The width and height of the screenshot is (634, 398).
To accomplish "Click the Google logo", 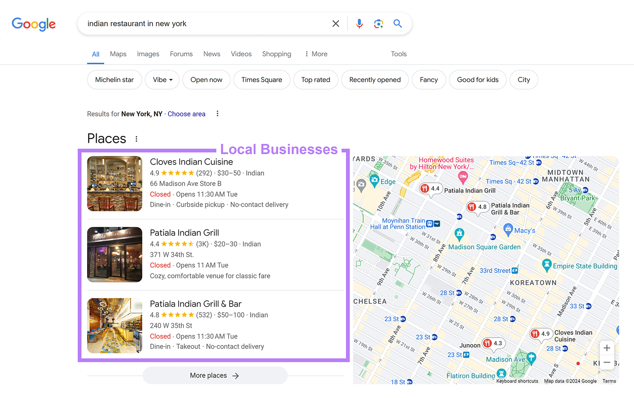I will (34, 24).
